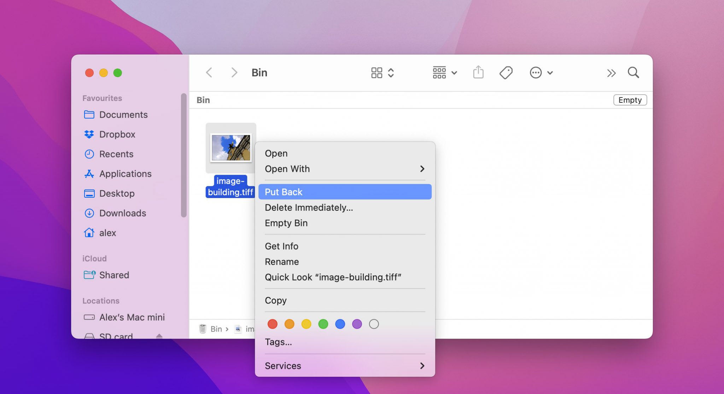Click the Downloads arrow circle icon

click(x=89, y=213)
